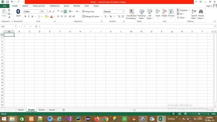Screen dimensions: 217x122
Task: Open the Merge & Center dropdown arrow
Action: click(x=101, y=17)
